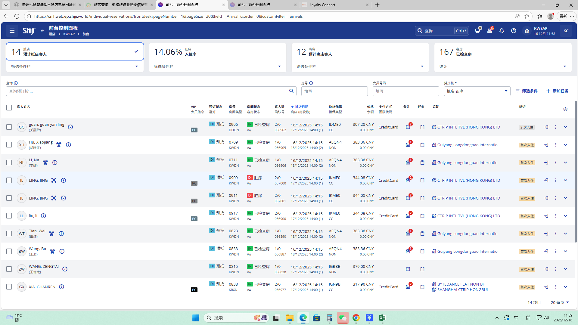Click check-in icon for Hu, Xiaojiang row

tap(546, 145)
